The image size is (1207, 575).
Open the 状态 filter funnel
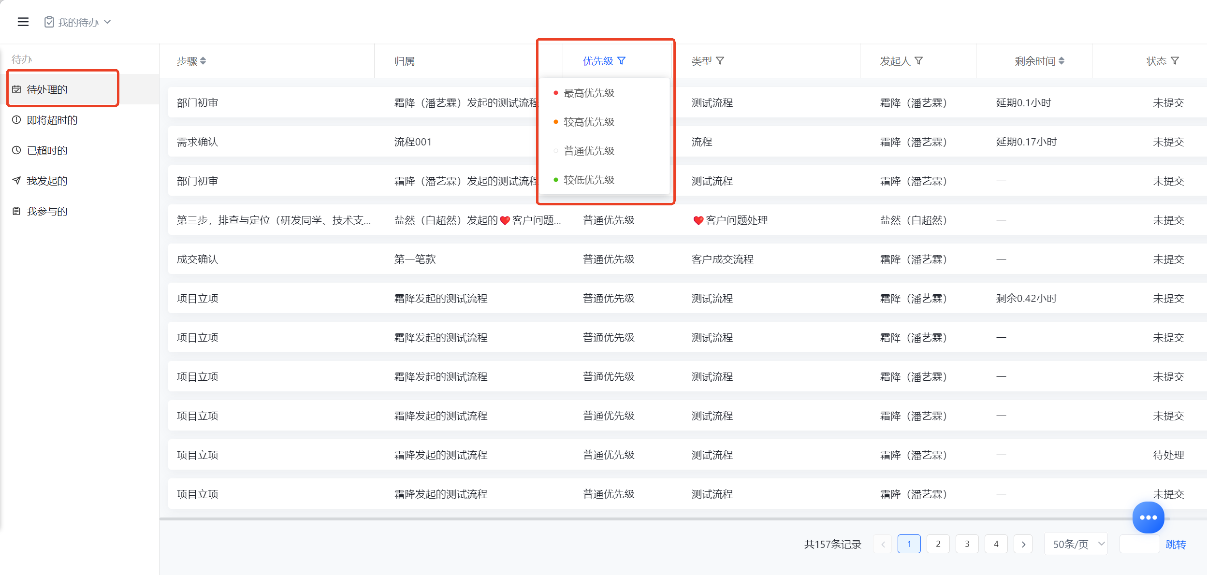pos(1175,61)
